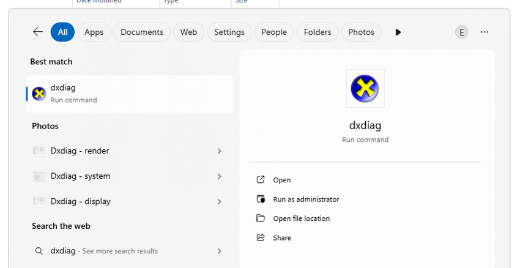Click the large dxdiag icon in preview
This screenshot has height=268, width=520.
click(x=365, y=89)
